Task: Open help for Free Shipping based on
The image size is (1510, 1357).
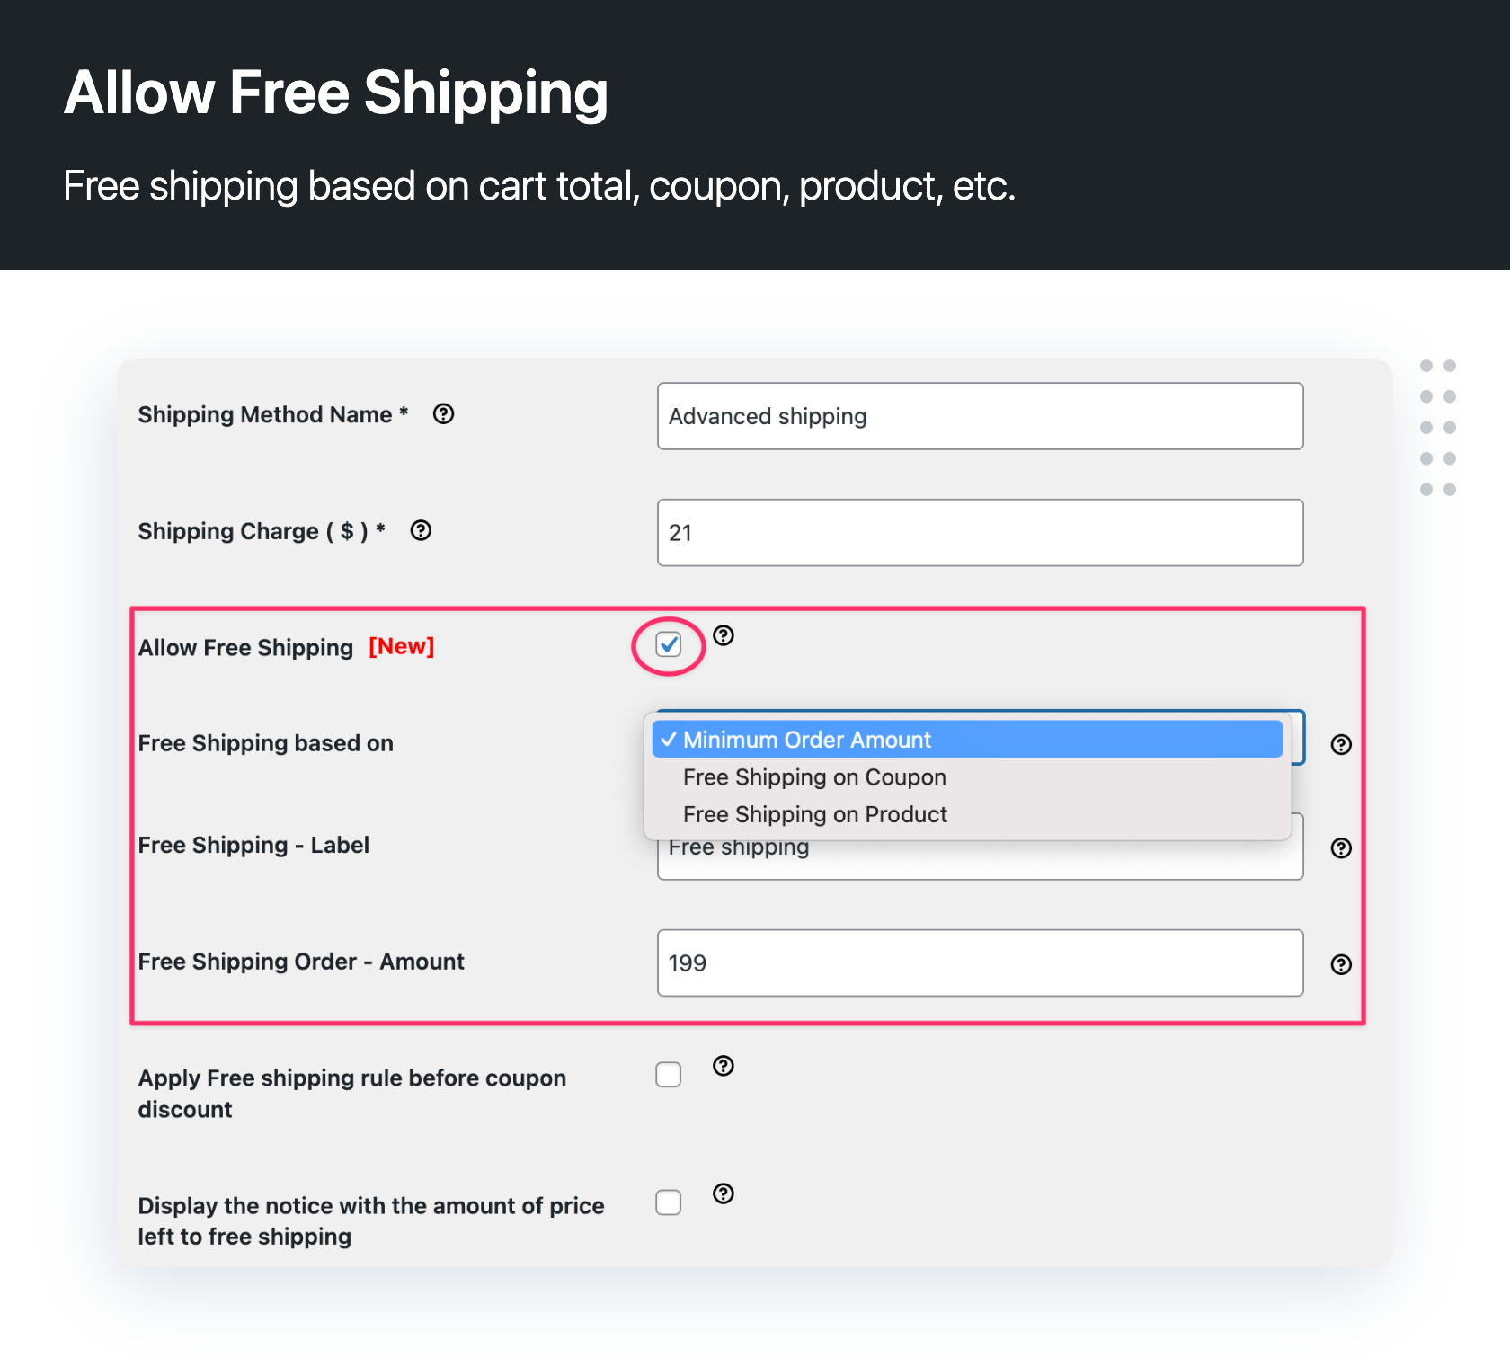Action: pos(1340,744)
